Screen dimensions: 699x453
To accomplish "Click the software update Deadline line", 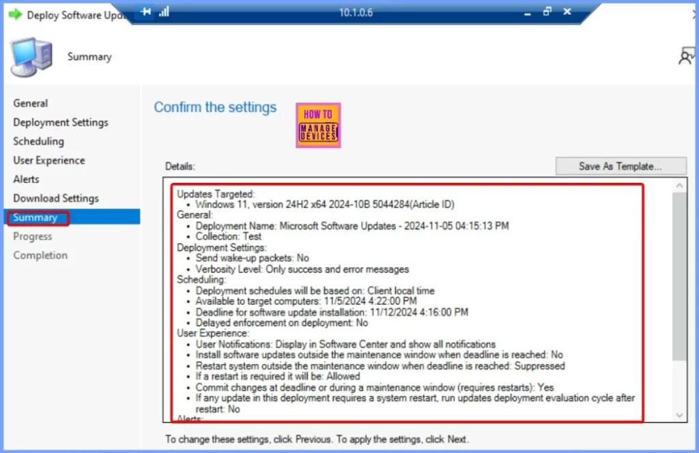I will [332, 312].
